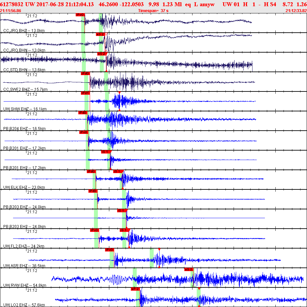The height and width of the screenshot is (307, 307).
Task: Select the iPc0 pick flag on UW.FL2 EHZ
Action: (94, 230)
